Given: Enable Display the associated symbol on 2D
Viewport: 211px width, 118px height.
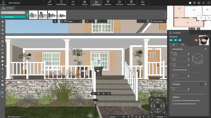Looking at the screenshot, I should (x=173, y=104).
